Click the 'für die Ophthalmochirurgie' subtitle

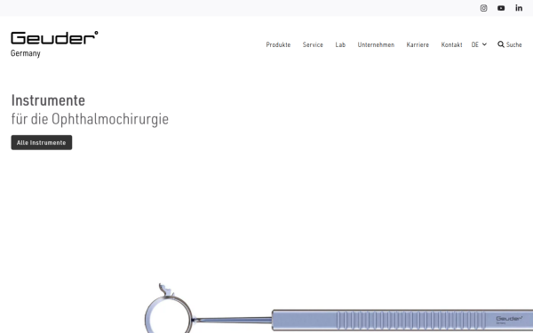(90, 119)
